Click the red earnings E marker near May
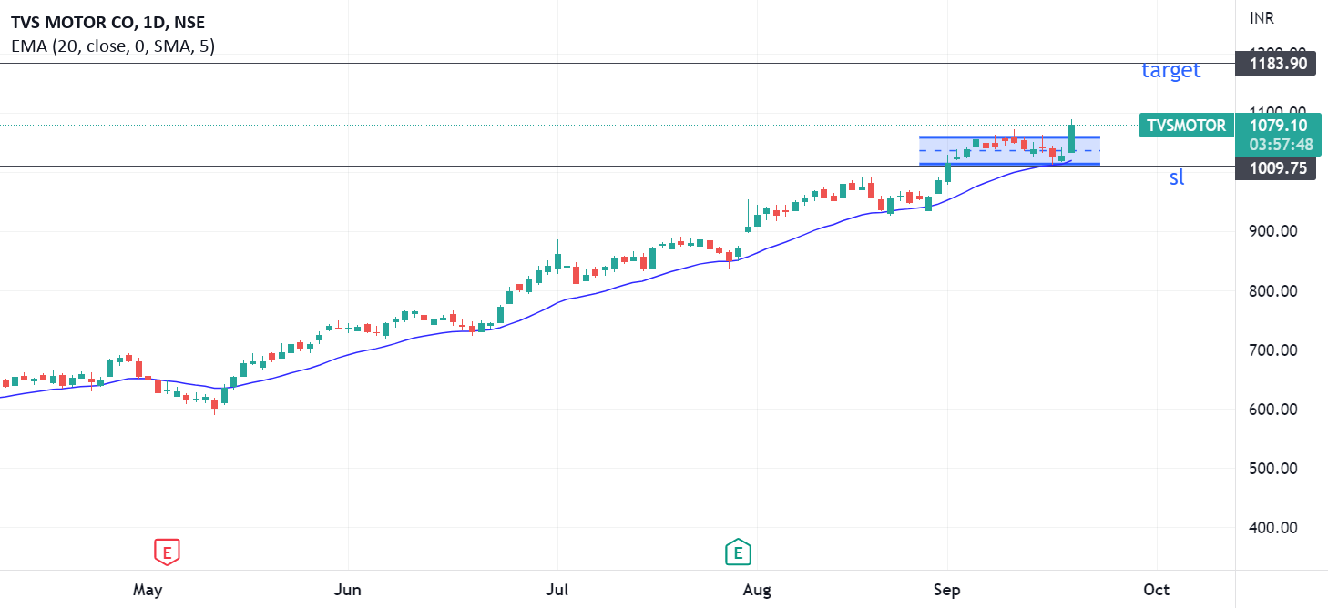Screen dimensions: 1328x608 click(166, 551)
